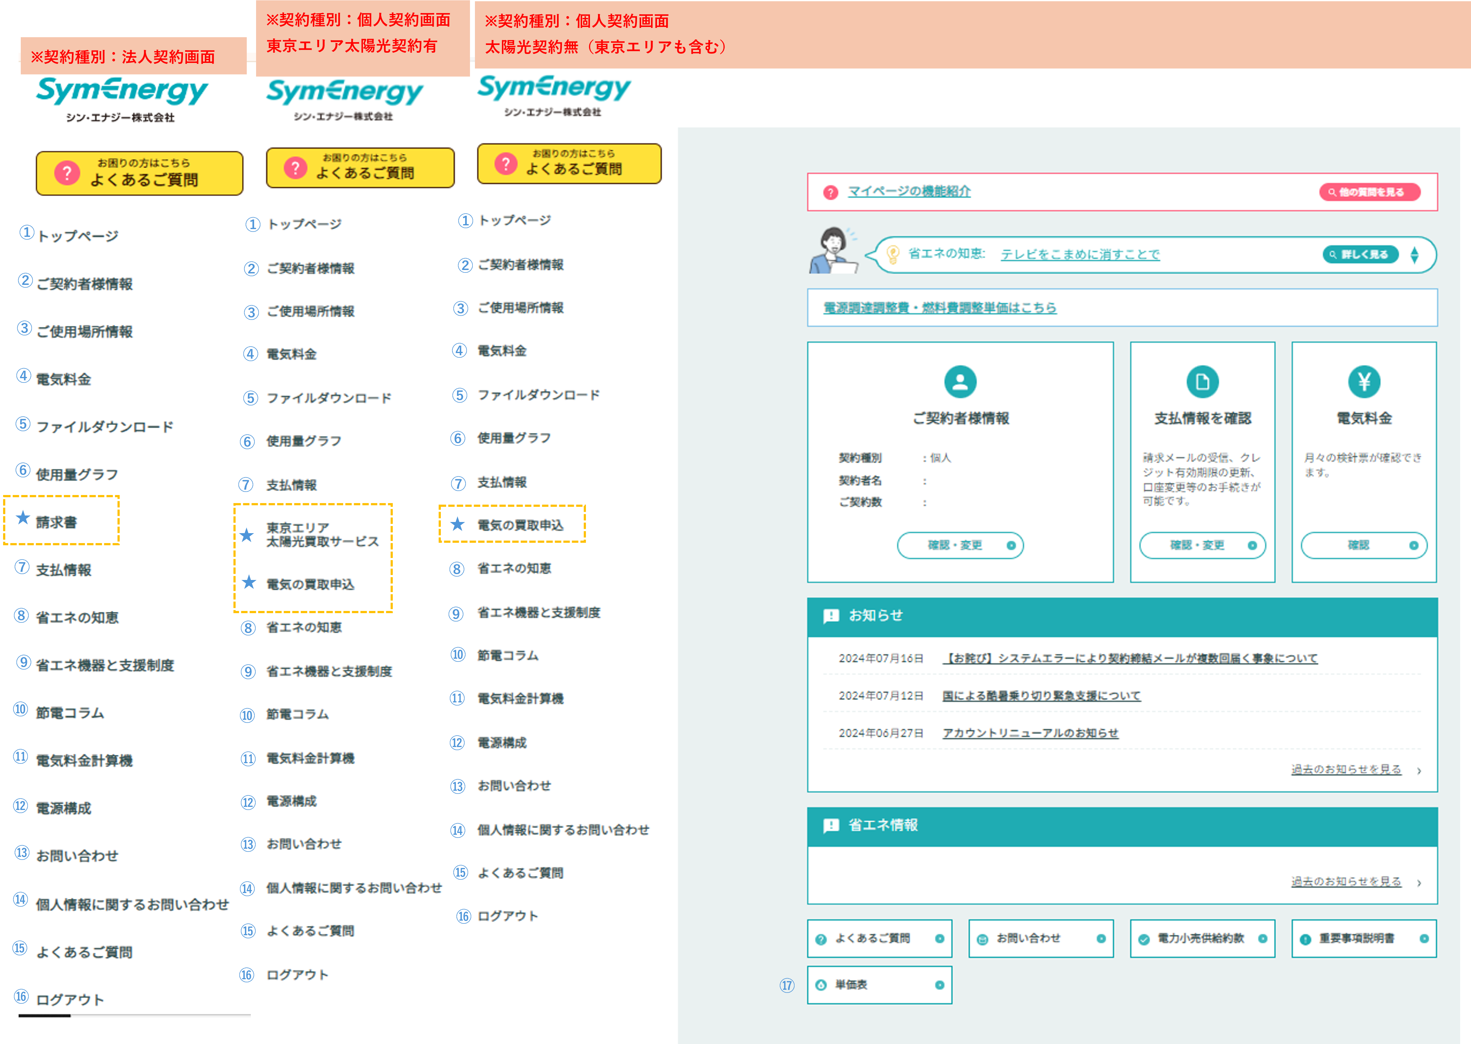Click the lightbulb icon in the 省エネの知恵 bar
The image size is (1471, 1044).
click(893, 254)
